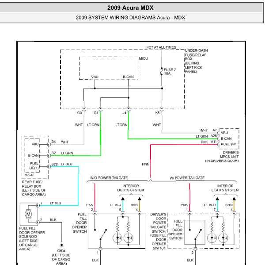Click the "HOT AT ALL TIMES" label
Screen dimensions: 265x265
[161, 47]
